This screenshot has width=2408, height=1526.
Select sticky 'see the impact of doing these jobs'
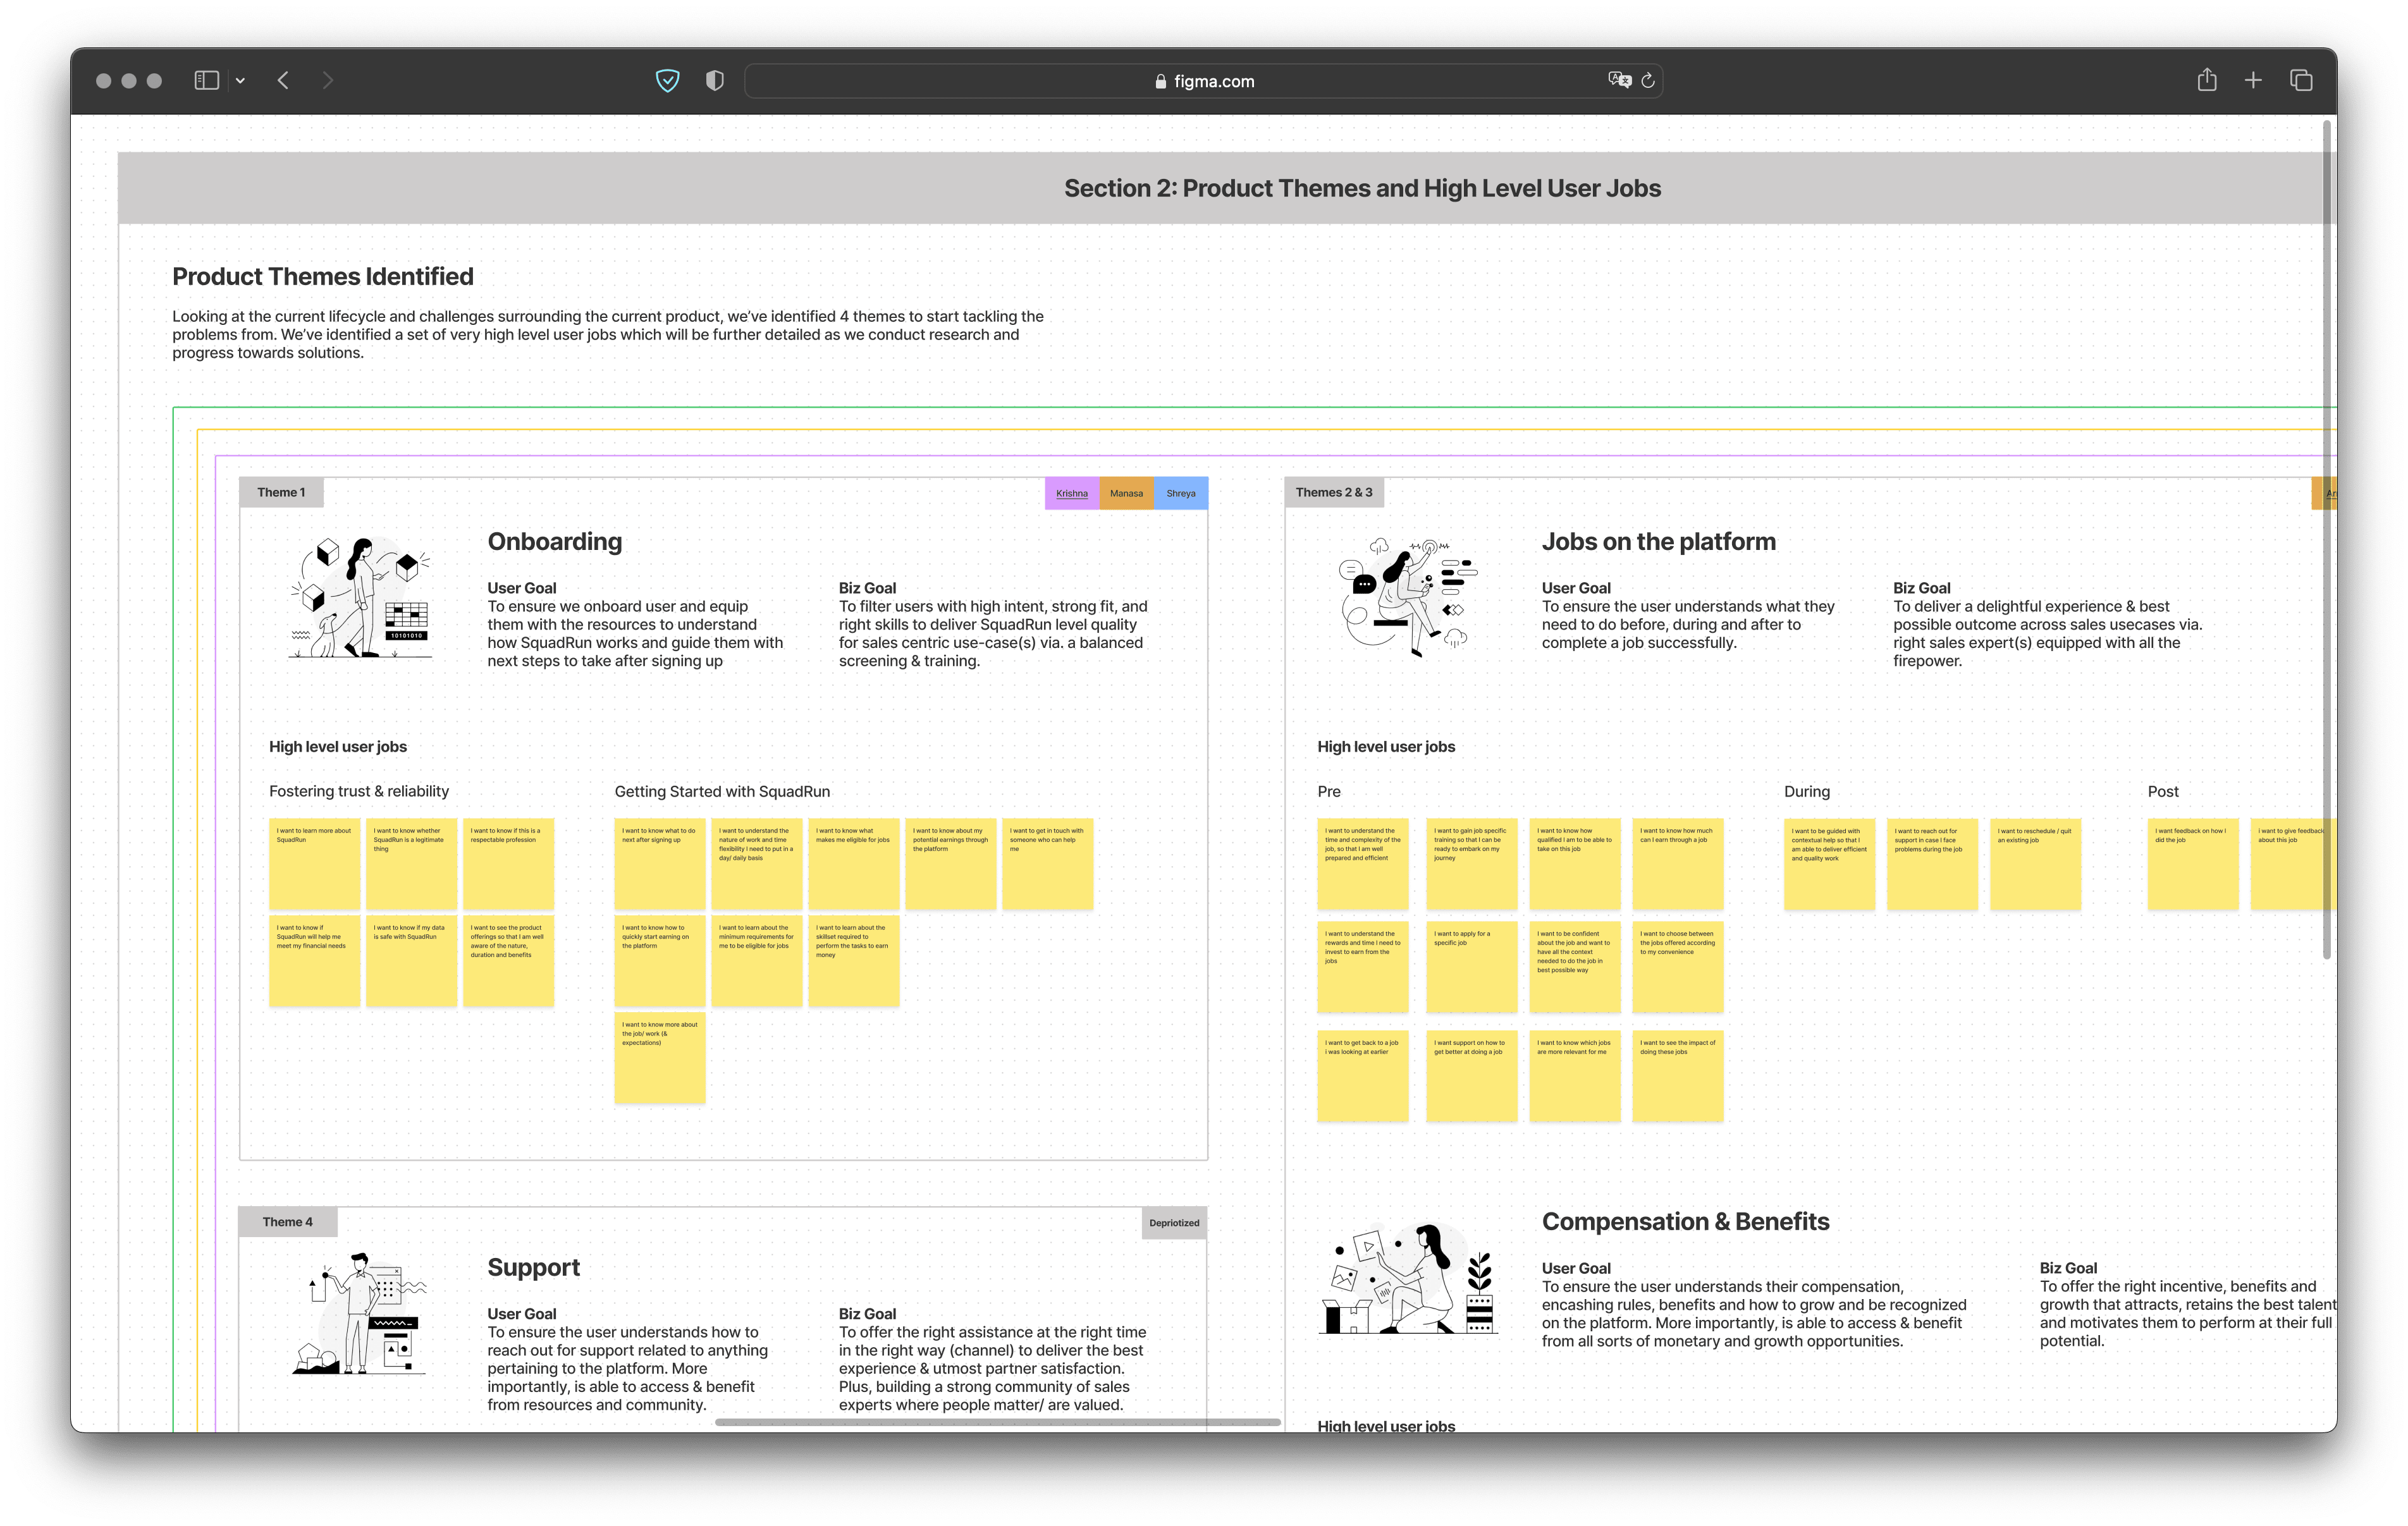click(x=1677, y=1076)
